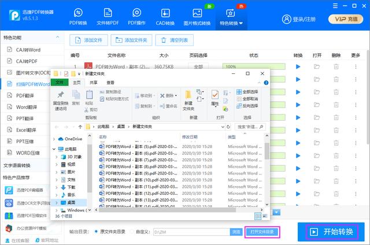Open 迅捷PDF编辑器 product recommendation
370x245 pixels.
pos(24,190)
